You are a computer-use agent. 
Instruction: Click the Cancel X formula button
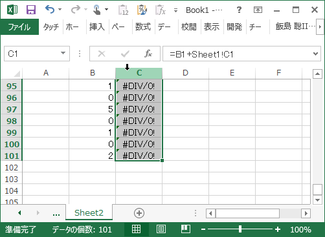tap(102, 54)
